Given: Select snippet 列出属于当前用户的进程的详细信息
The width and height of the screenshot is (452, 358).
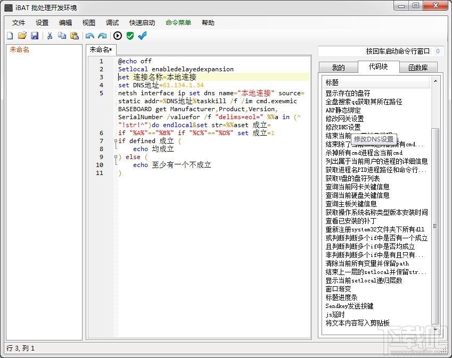Looking at the screenshot, I should point(376,161).
